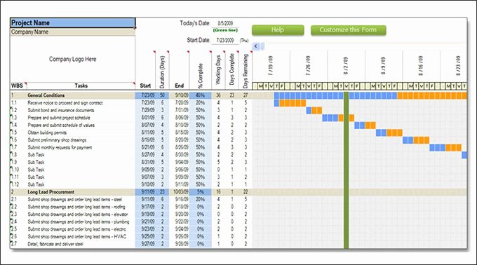Click the Duration (Days) column header

(x=162, y=72)
